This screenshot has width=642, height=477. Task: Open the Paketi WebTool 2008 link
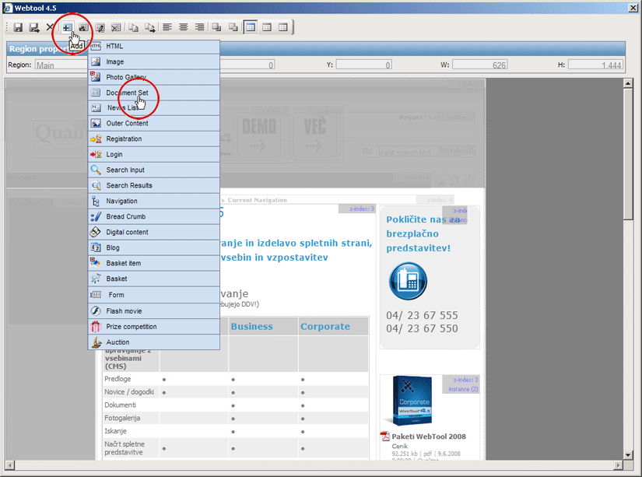coord(427,437)
